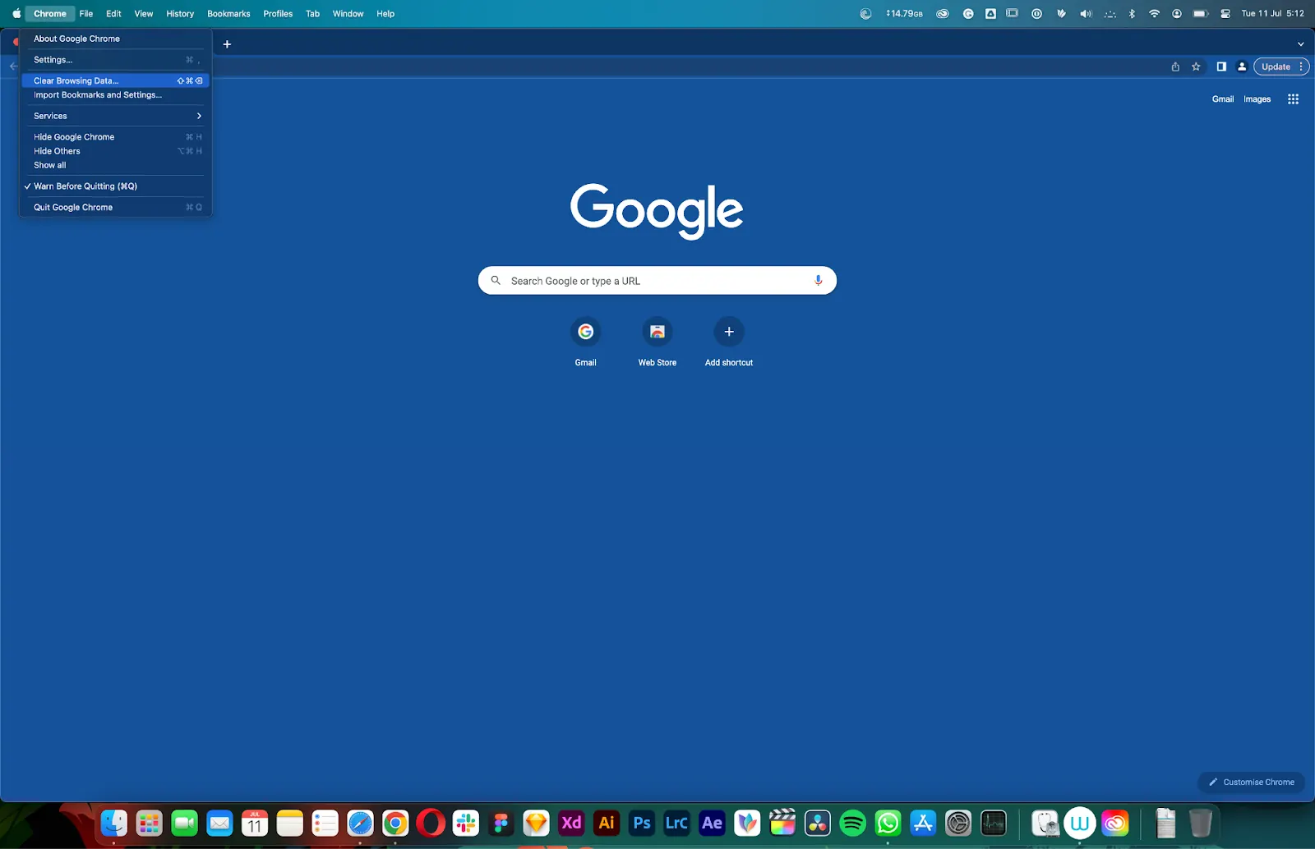Open the View menu
Viewport: 1315px width, 849px height.
pyautogui.click(x=144, y=13)
